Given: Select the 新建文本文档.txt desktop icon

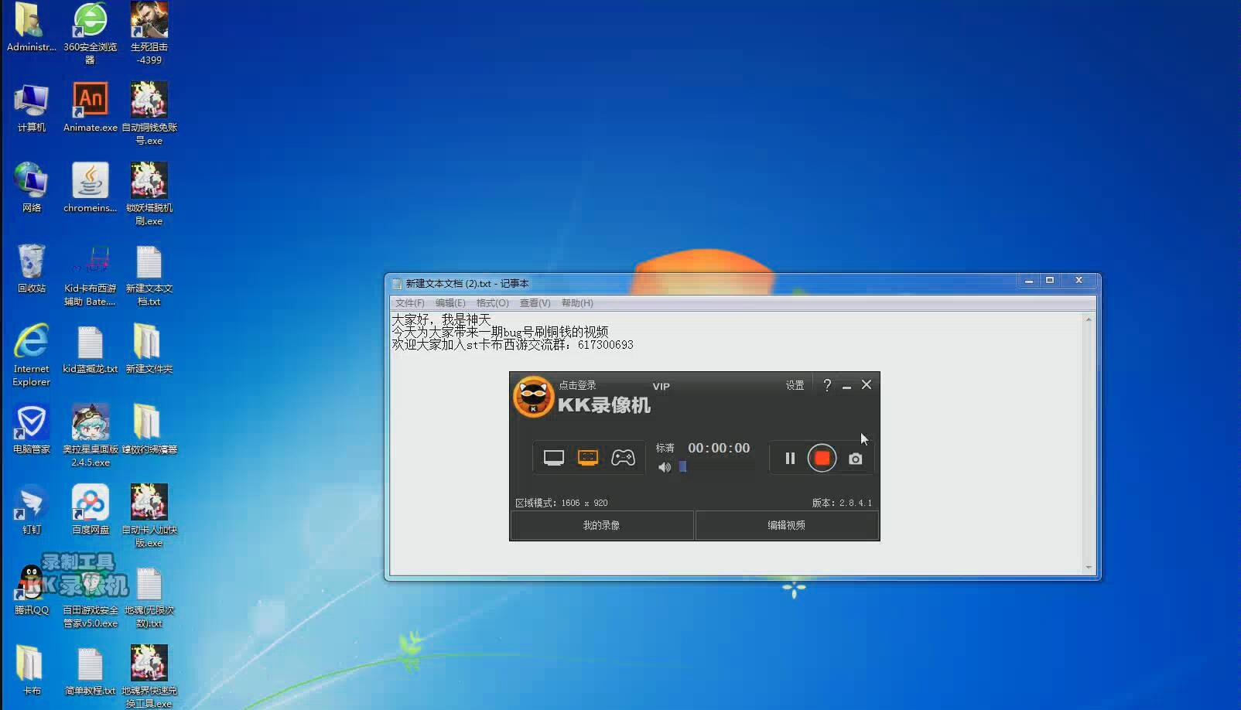Looking at the screenshot, I should (x=149, y=275).
